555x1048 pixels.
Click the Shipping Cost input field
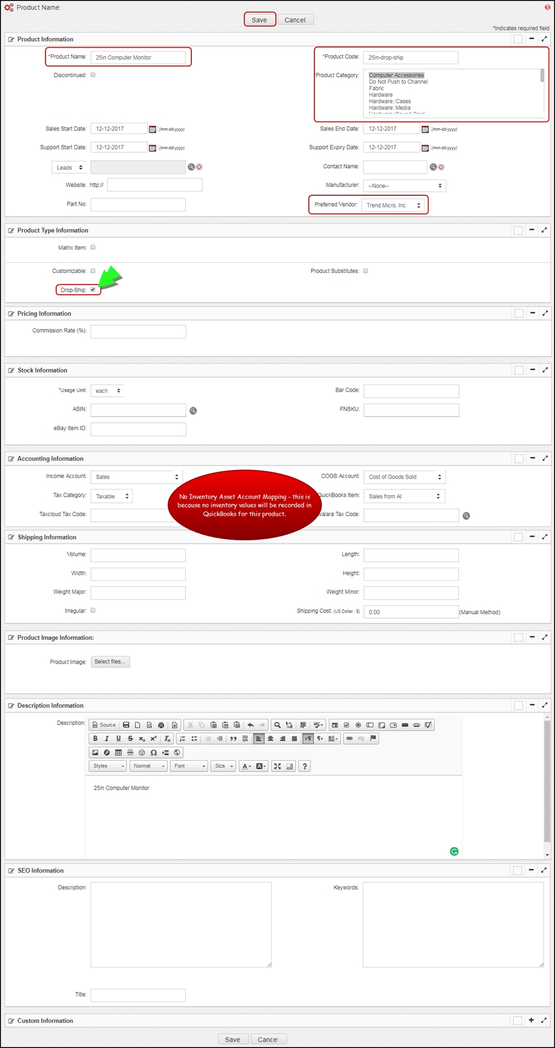point(411,612)
